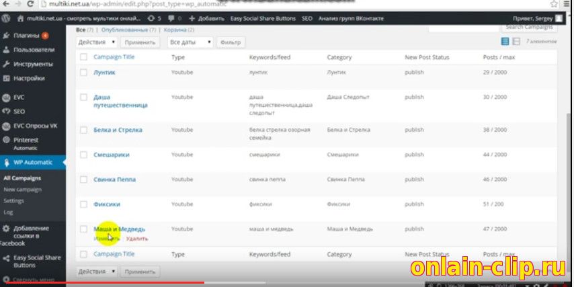Click the Search Campaigns button
The image size is (574, 287).
529,27
